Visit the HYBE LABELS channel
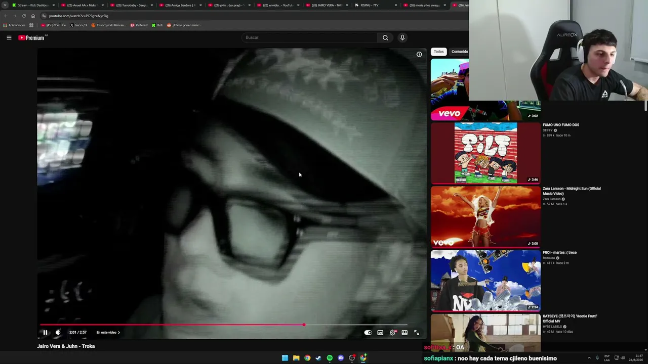Screen dimensions: 648x364 click(553, 327)
